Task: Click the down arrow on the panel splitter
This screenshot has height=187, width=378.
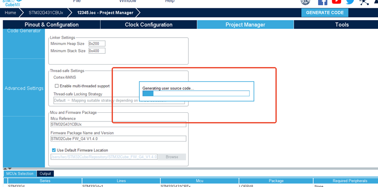Action: point(10,169)
